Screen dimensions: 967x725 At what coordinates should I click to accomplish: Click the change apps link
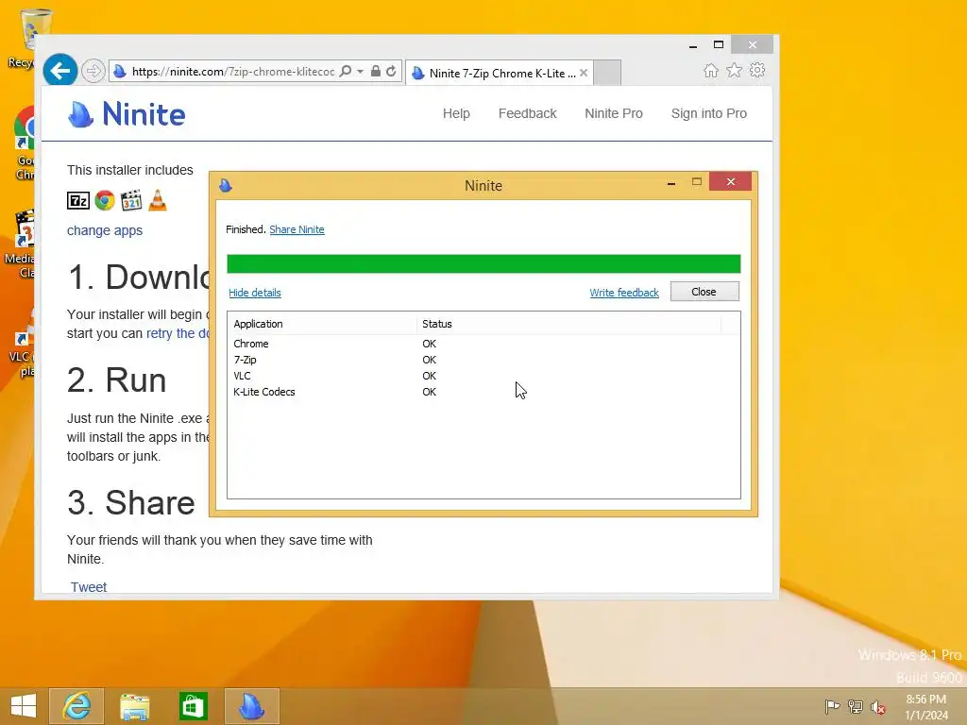pyautogui.click(x=105, y=230)
